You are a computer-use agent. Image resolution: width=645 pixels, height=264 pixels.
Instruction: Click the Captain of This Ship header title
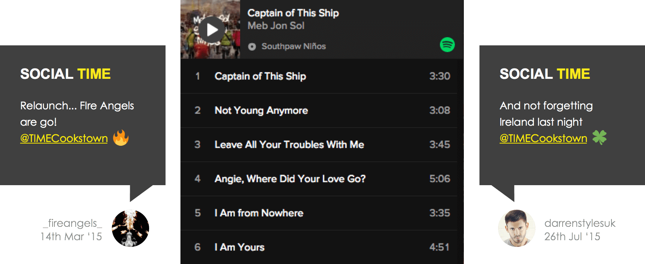pyautogui.click(x=293, y=13)
